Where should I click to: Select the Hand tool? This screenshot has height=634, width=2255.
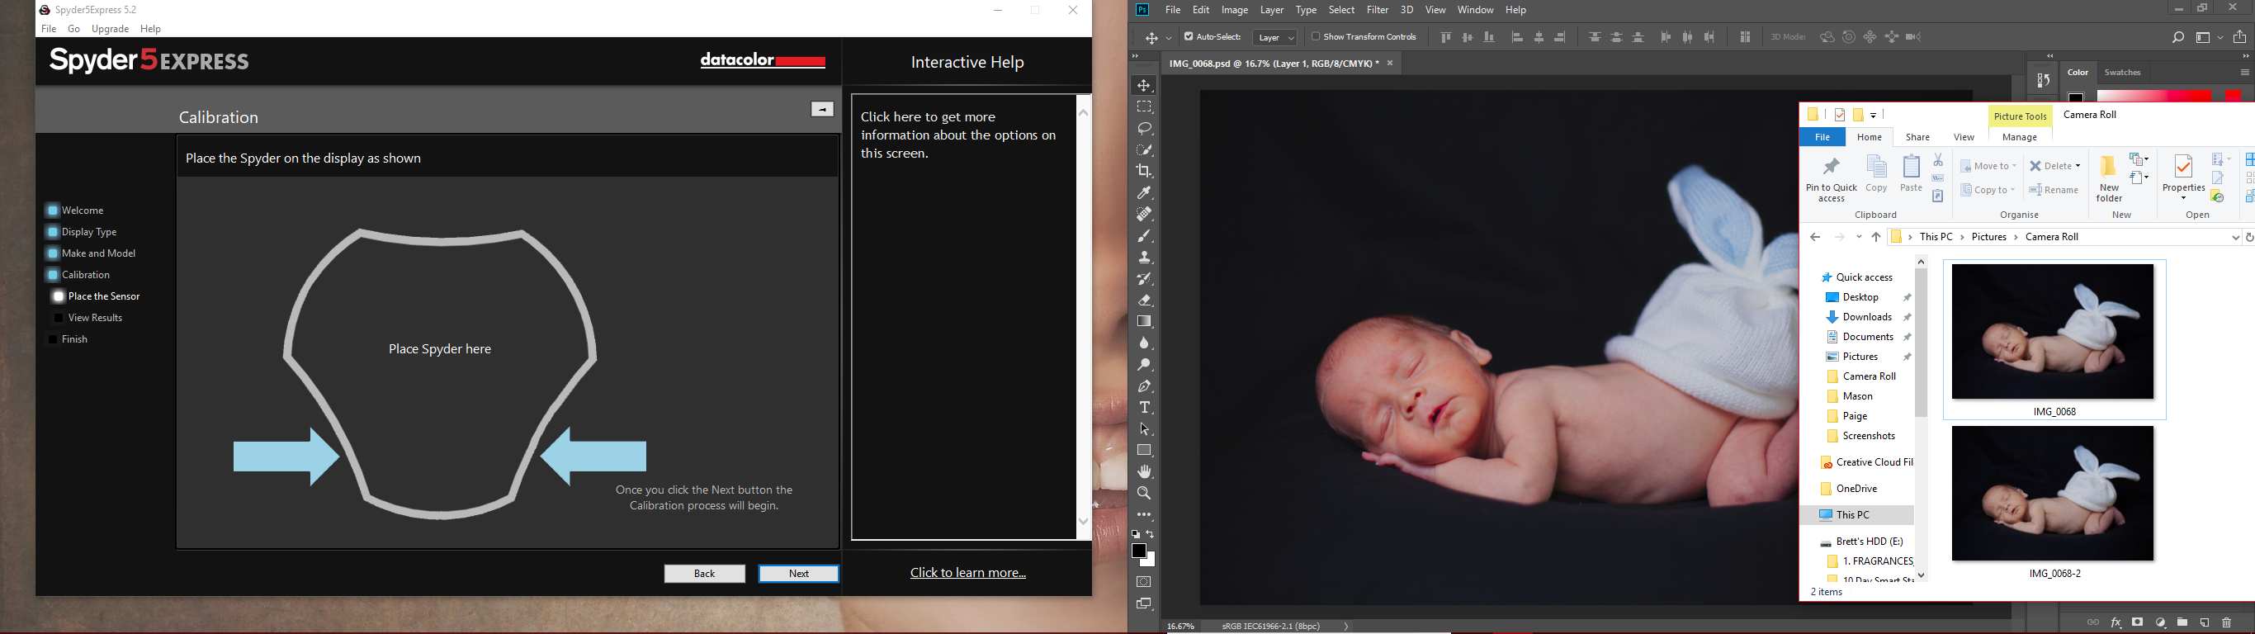pos(1144,472)
